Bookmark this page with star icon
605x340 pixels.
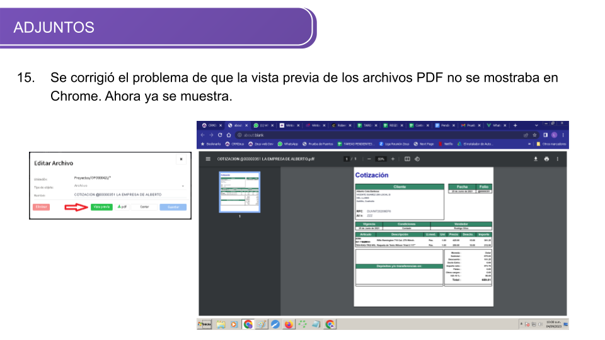535,135
